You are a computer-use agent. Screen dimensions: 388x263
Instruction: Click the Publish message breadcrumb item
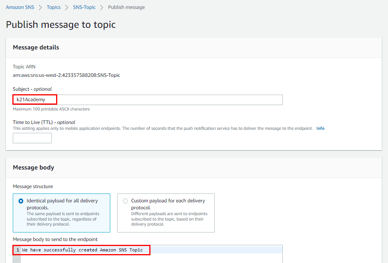126,7
